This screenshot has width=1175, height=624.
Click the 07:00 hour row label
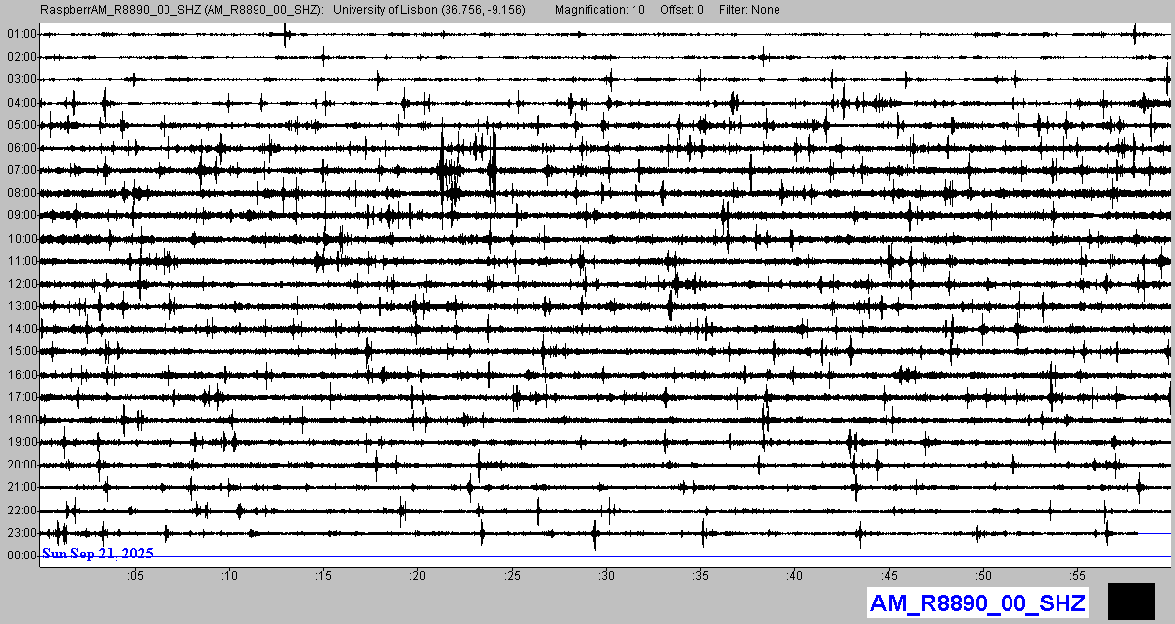pyautogui.click(x=22, y=170)
